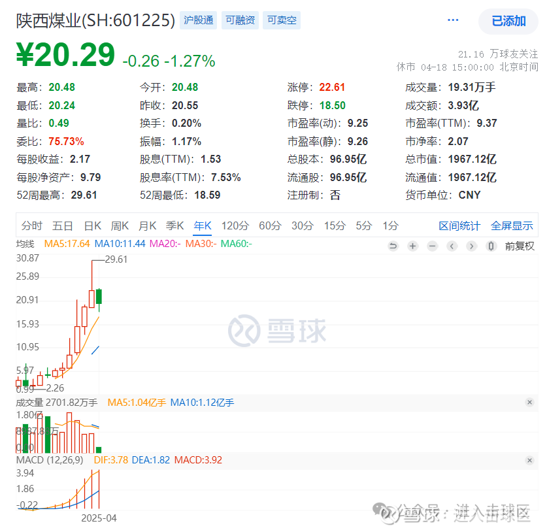
Task: Click the MA10:11.44 moving average label
Action: pos(120,244)
